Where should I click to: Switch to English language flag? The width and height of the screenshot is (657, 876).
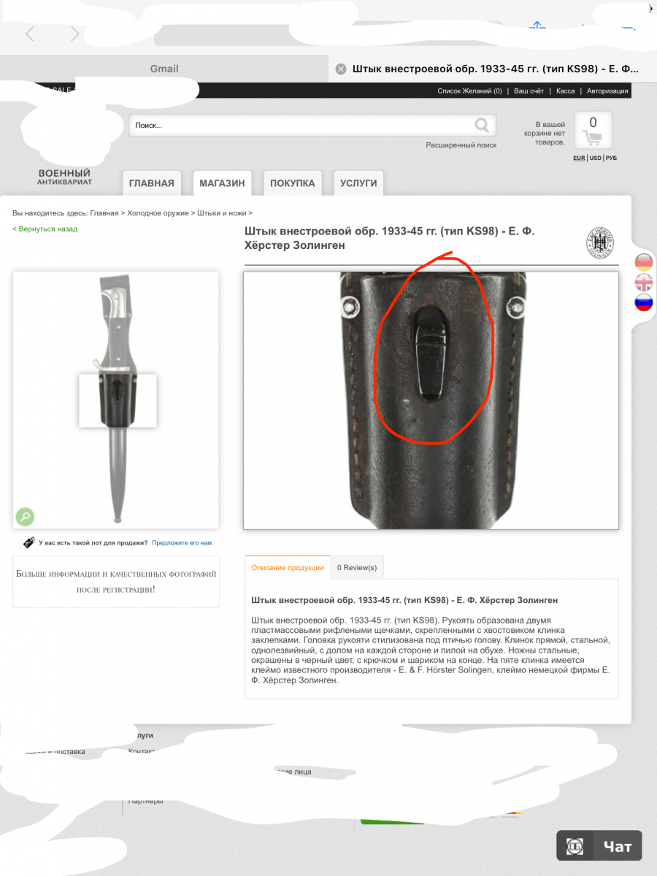tap(644, 282)
